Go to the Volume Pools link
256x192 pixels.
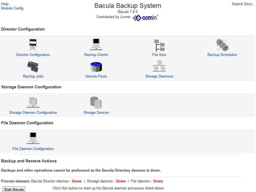pyautogui.click(x=96, y=76)
